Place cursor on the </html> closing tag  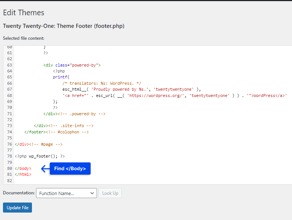click(x=23, y=175)
